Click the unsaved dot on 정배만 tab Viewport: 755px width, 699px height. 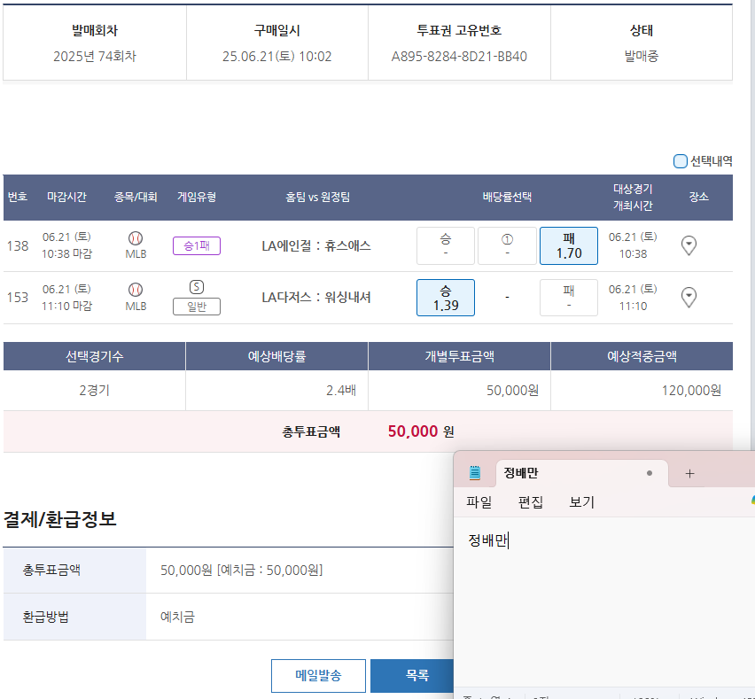650,473
